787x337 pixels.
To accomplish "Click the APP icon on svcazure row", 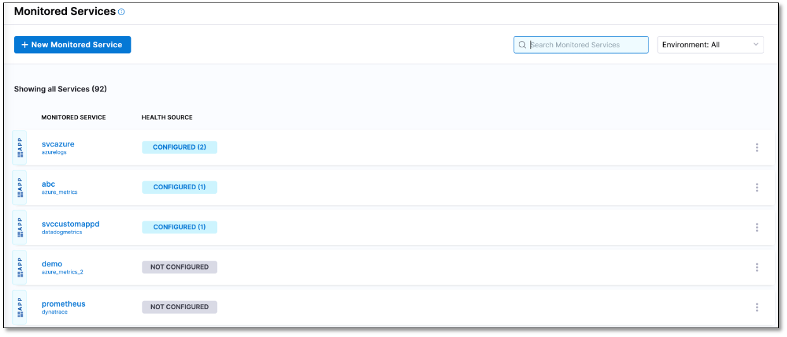I will pyautogui.click(x=20, y=148).
